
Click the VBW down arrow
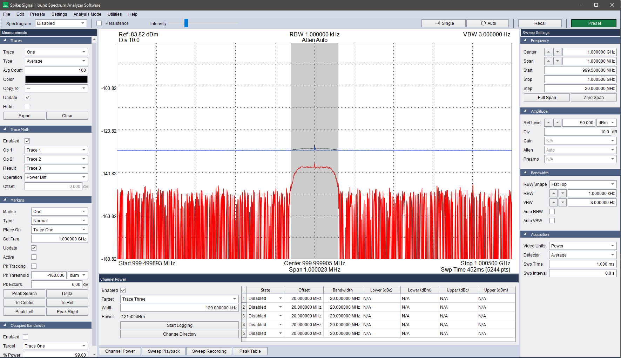(x=563, y=203)
